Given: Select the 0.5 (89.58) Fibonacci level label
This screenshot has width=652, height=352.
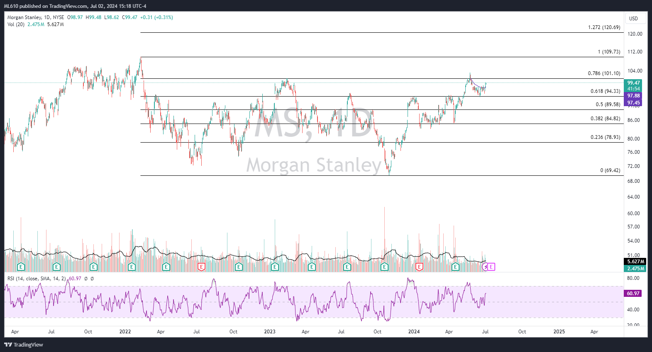Looking at the screenshot, I should 608,104.
